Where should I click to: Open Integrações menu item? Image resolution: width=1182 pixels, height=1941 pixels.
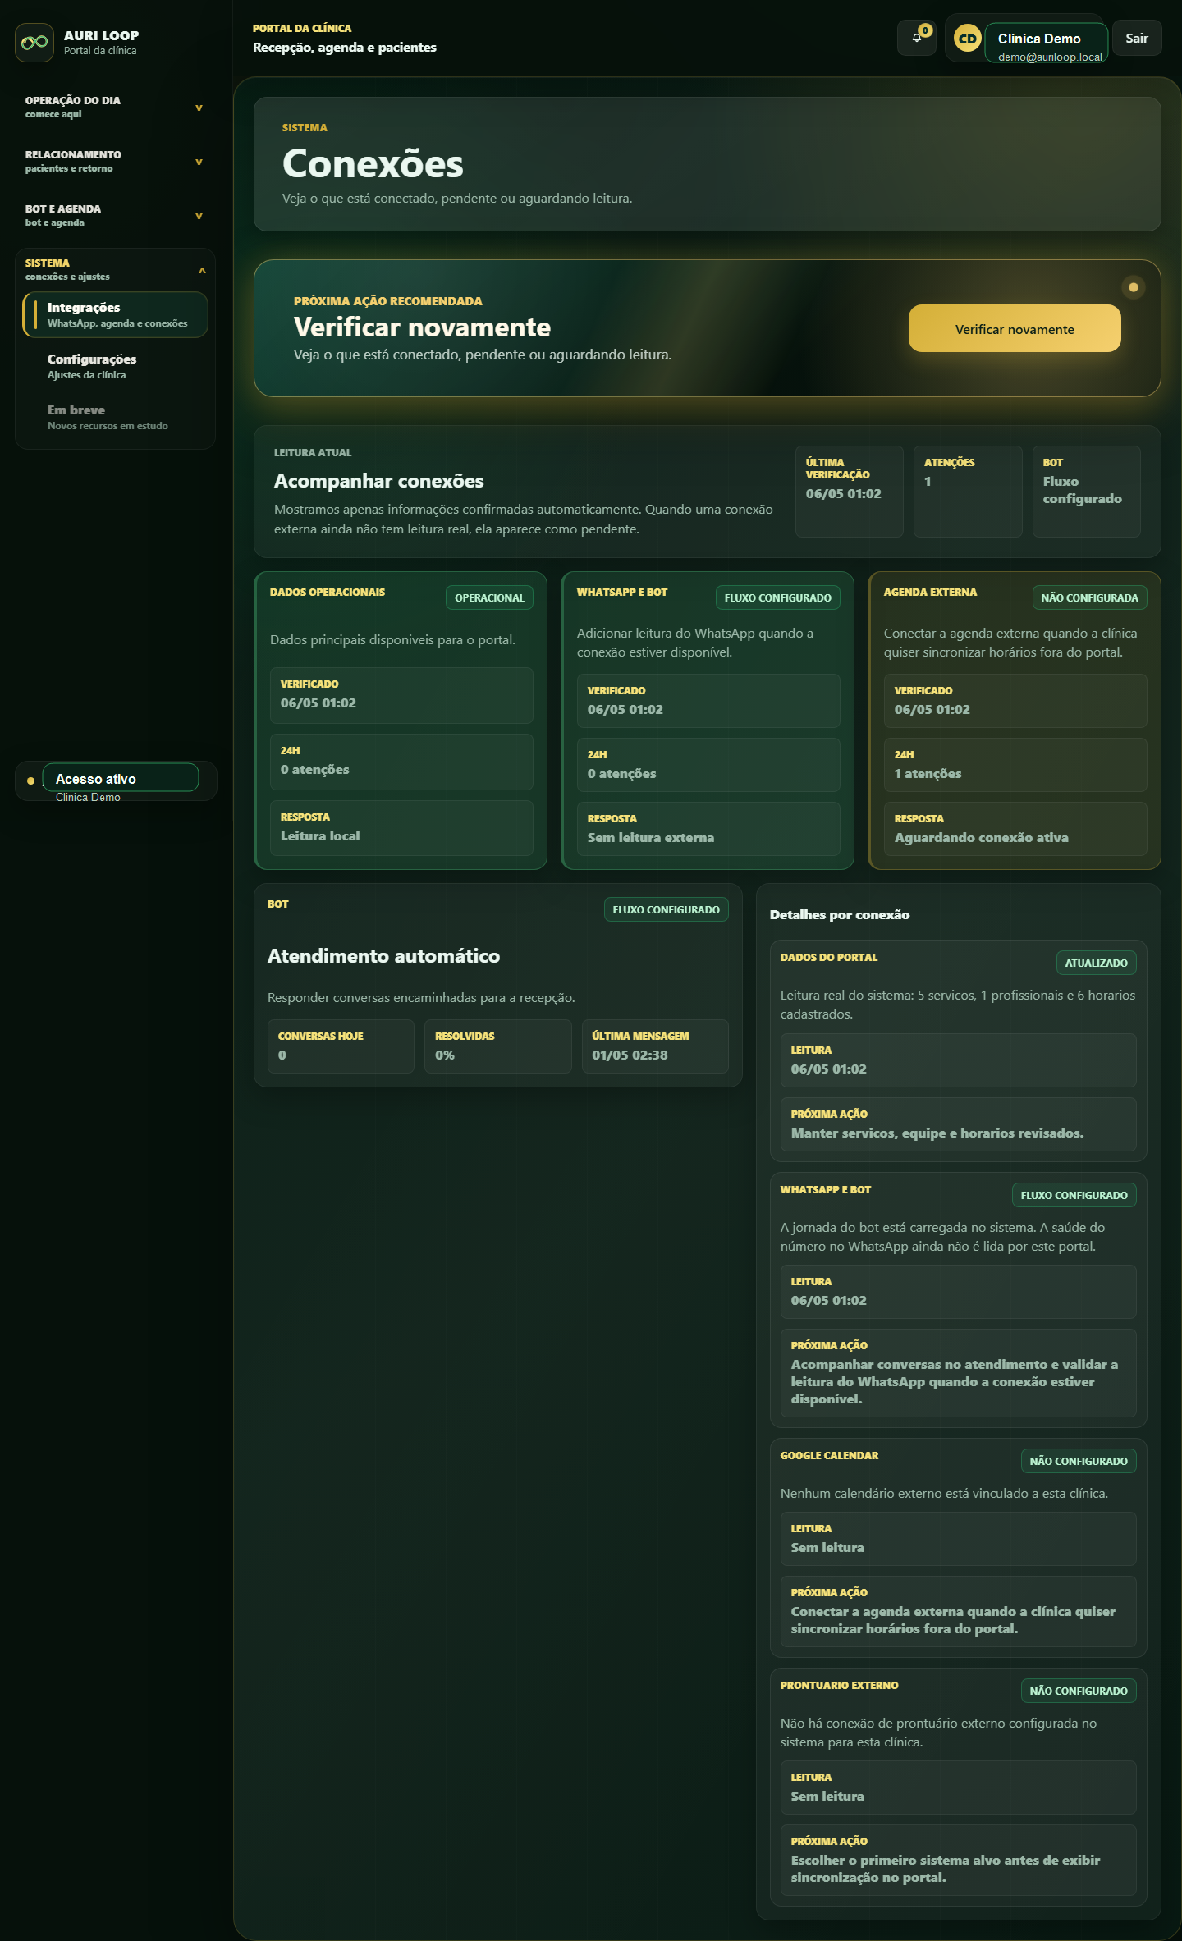tap(116, 315)
